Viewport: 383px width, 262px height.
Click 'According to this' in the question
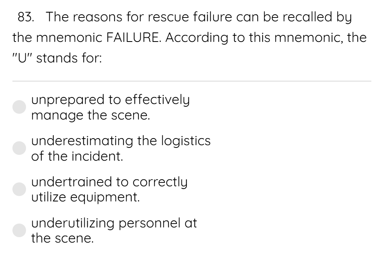tap(218, 38)
